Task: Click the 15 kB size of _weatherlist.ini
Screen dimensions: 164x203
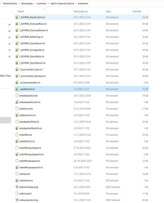Action: click(x=145, y=89)
